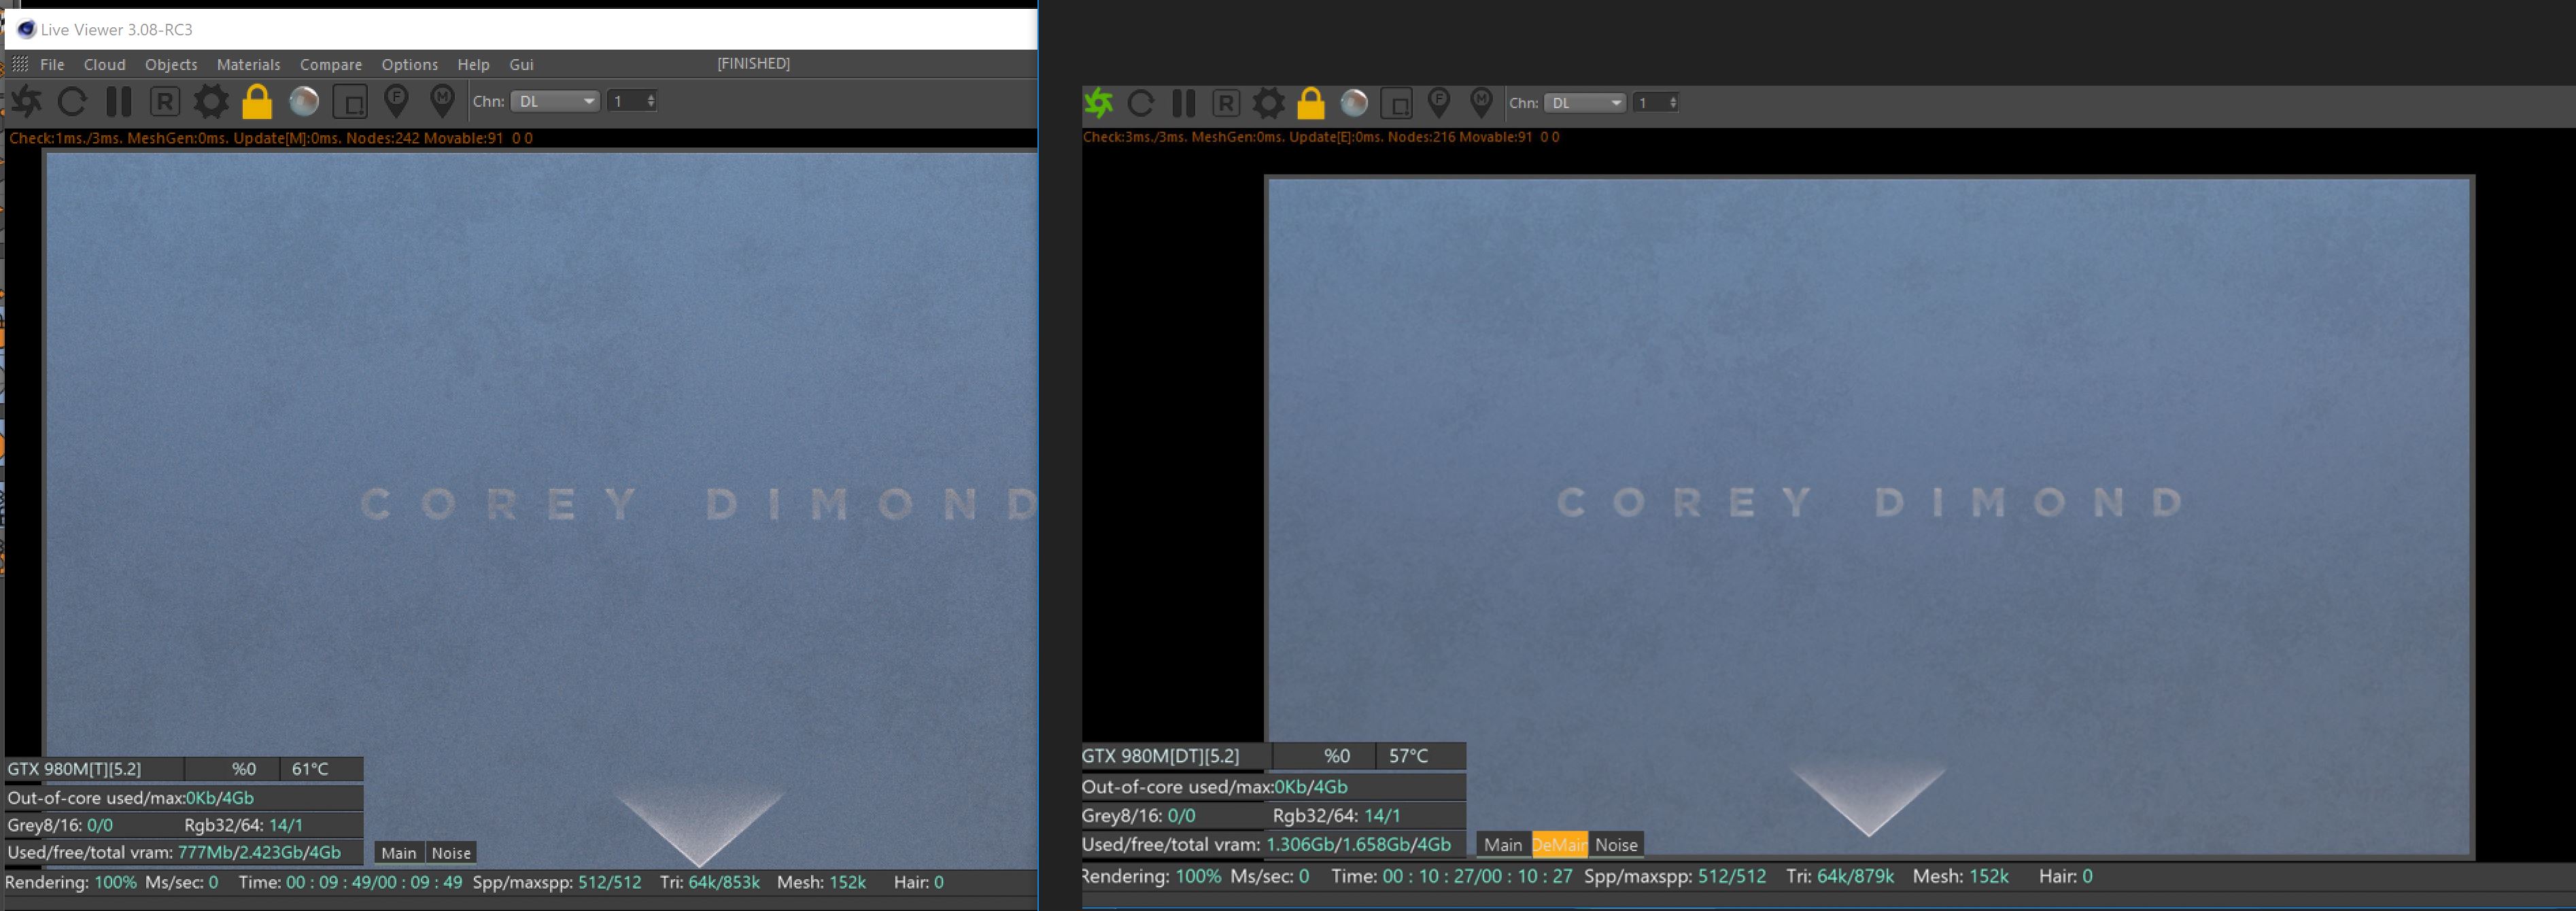Click the R render region icon, left viewer

165,101
